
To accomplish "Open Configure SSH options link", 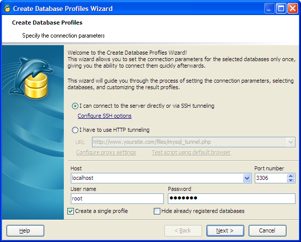I will (105, 116).
